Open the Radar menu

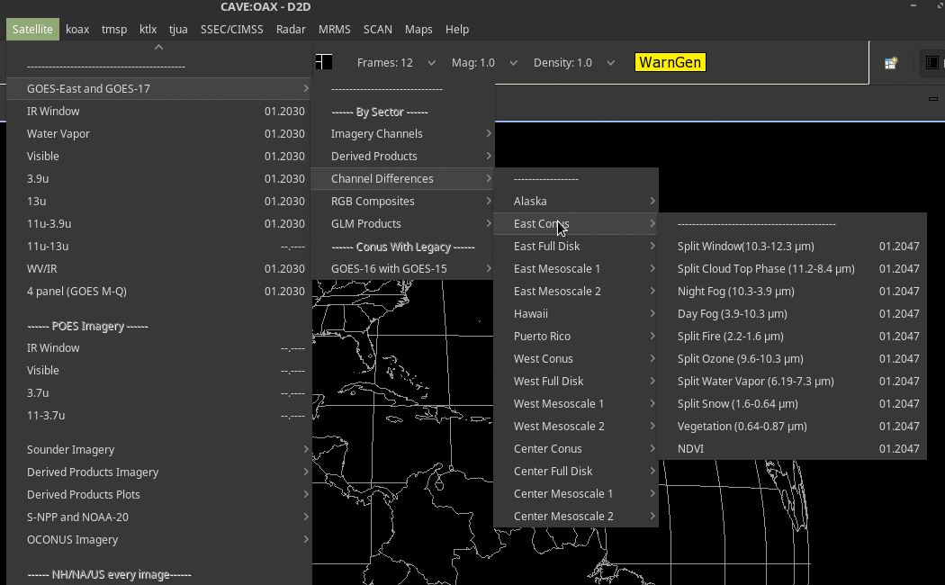[291, 29]
